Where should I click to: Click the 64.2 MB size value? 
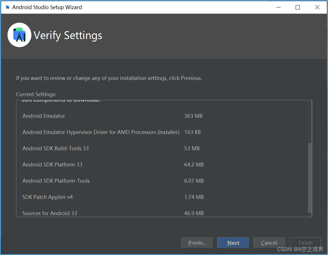pos(194,165)
